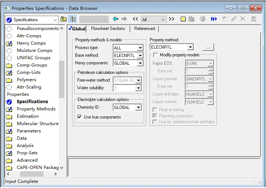Switch to the Flowsheet Sections tab
Viewport: 266px width, 188px height.
[108, 29]
